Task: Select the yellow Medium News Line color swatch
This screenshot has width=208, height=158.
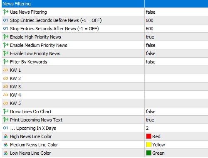Action: pos(149,145)
